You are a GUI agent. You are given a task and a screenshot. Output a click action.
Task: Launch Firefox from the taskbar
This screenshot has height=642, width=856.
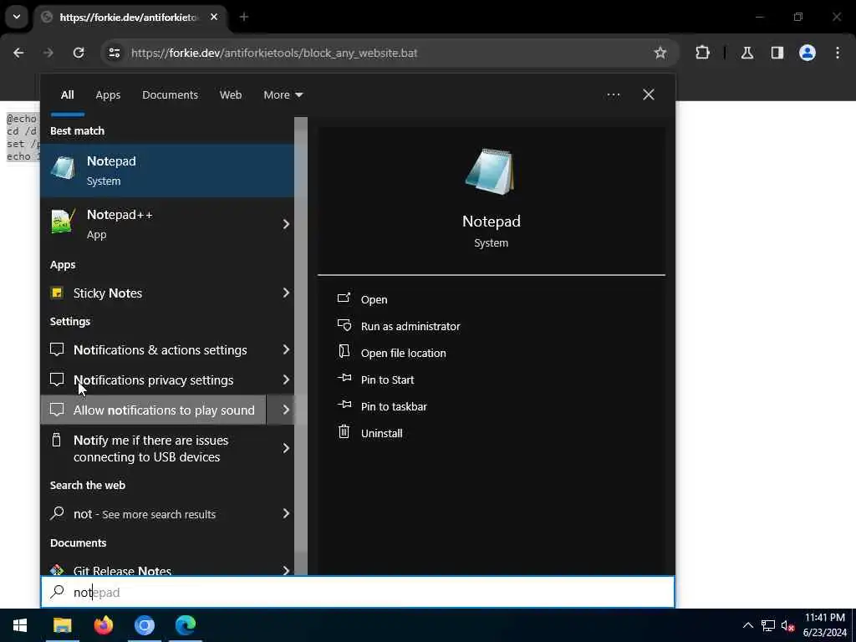[x=103, y=625]
